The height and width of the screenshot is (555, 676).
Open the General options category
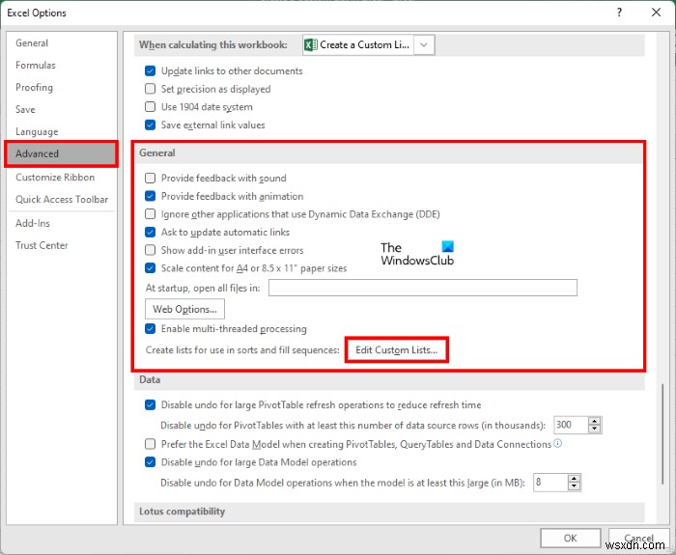(x=32, y=43)
